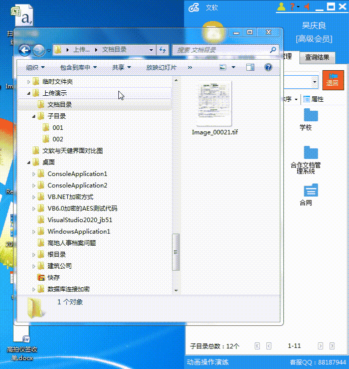The image size is (349, 369).
Task: Click 放映幻灯片 in the toolbar
Action: (161, 68)
